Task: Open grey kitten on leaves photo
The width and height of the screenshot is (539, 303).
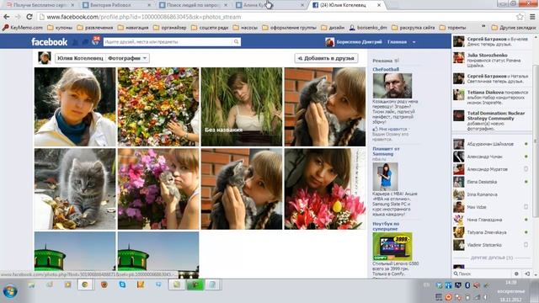Action: coord(75,189)
